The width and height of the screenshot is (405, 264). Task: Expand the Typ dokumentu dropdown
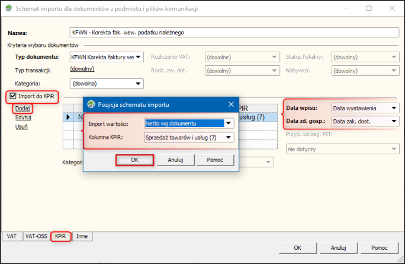click(x=138, y=57)
